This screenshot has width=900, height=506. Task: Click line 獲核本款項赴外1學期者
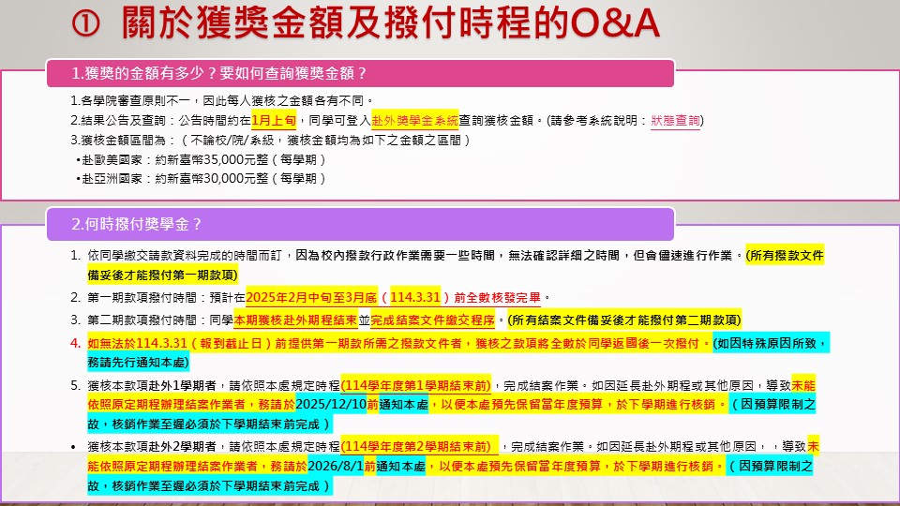pyautogui.click(x=152, y=385)
